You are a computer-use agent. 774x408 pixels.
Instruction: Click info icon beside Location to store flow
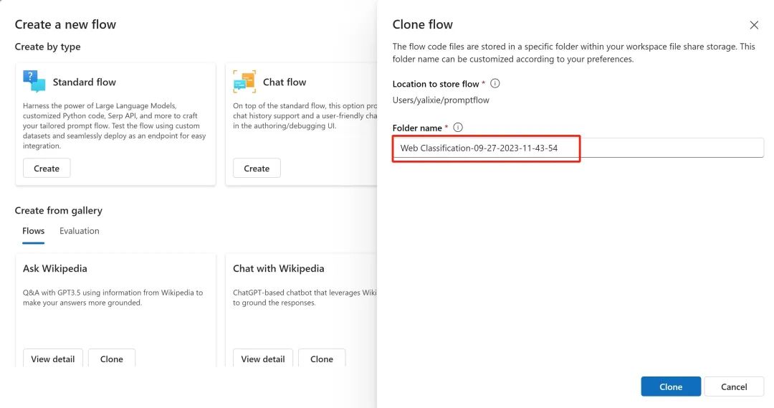(x=494, y=84)
